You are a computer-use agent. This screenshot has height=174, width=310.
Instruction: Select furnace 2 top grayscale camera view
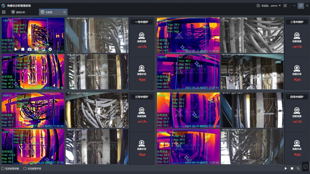252,35
